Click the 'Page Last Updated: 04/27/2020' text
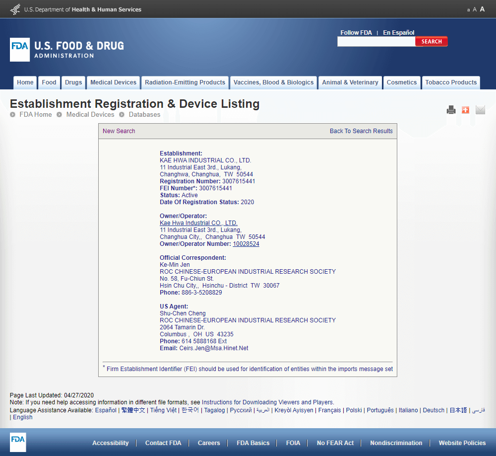496x456 pixels. point(52,395)
